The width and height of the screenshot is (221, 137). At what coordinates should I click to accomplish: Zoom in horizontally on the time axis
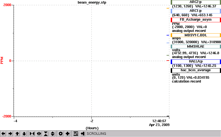(x=32, y=134)
